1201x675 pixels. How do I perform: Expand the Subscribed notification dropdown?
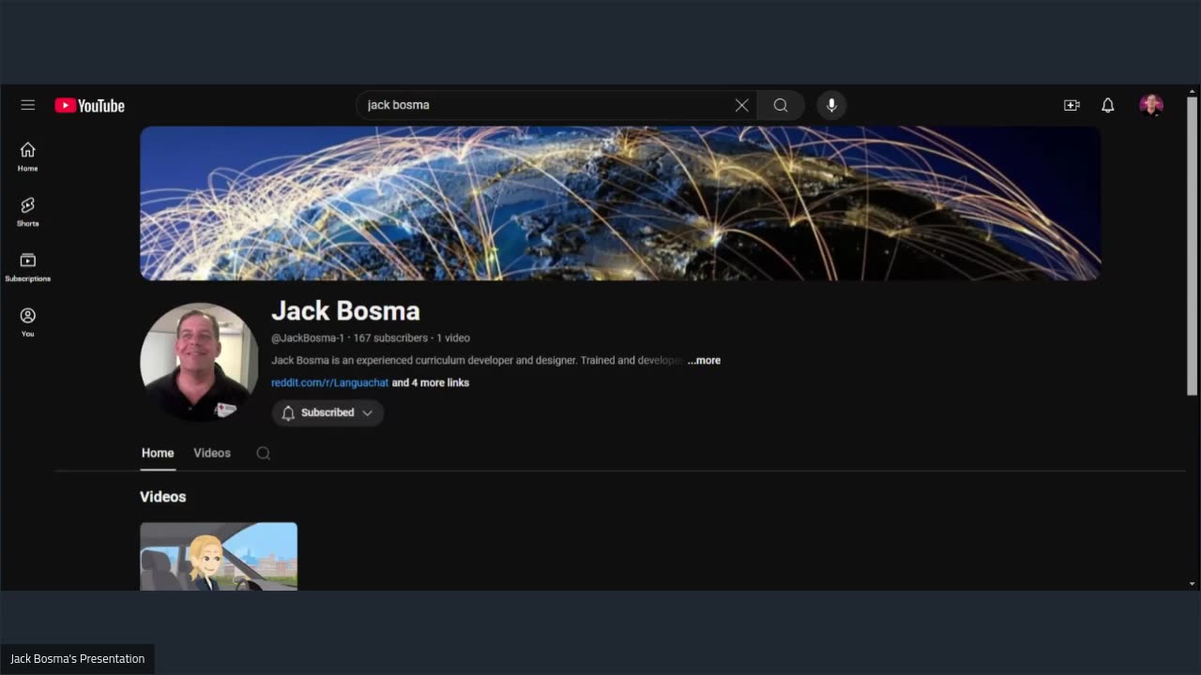click(x=327, y=412)
